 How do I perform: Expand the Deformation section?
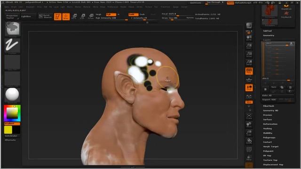270,124
